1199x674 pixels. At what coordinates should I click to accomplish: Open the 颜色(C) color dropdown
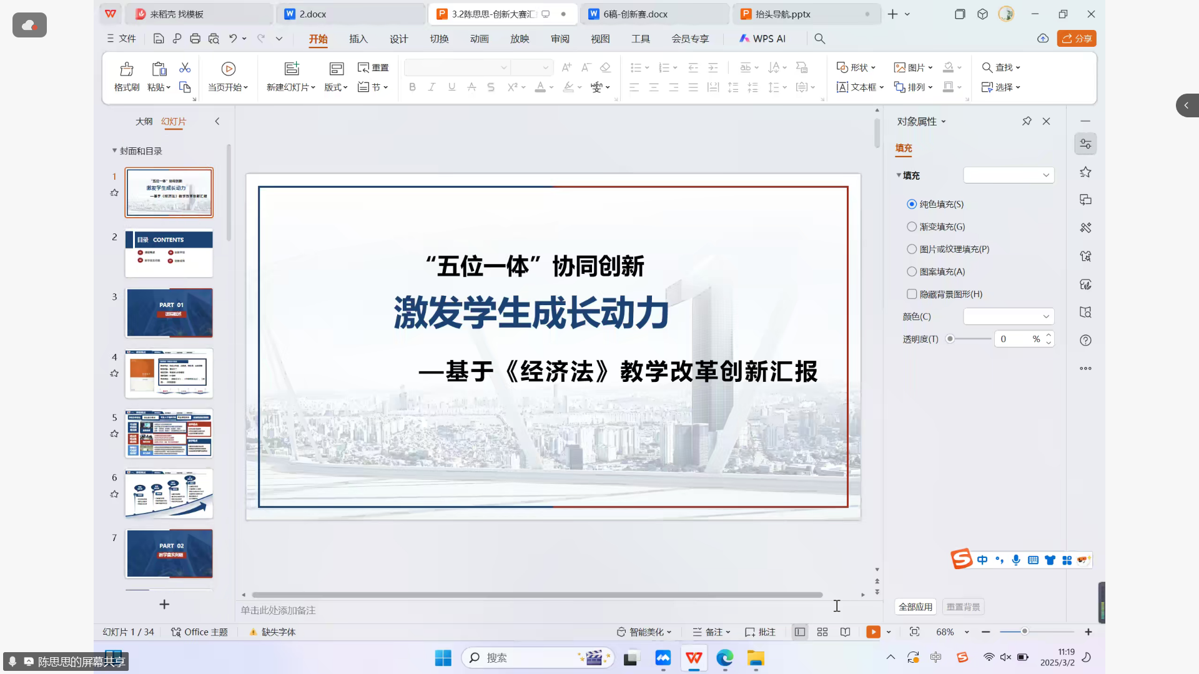[1008, 316]
